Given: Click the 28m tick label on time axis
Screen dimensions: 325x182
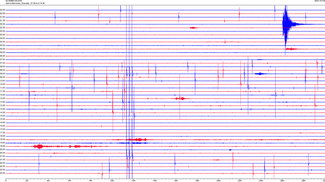Looking at the screenshot, I should coord(304,181).
